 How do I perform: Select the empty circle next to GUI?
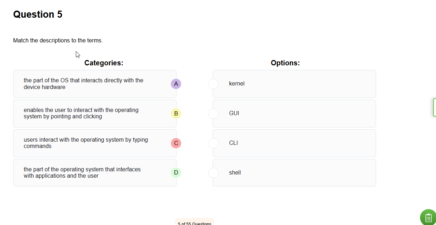[213, 113]
